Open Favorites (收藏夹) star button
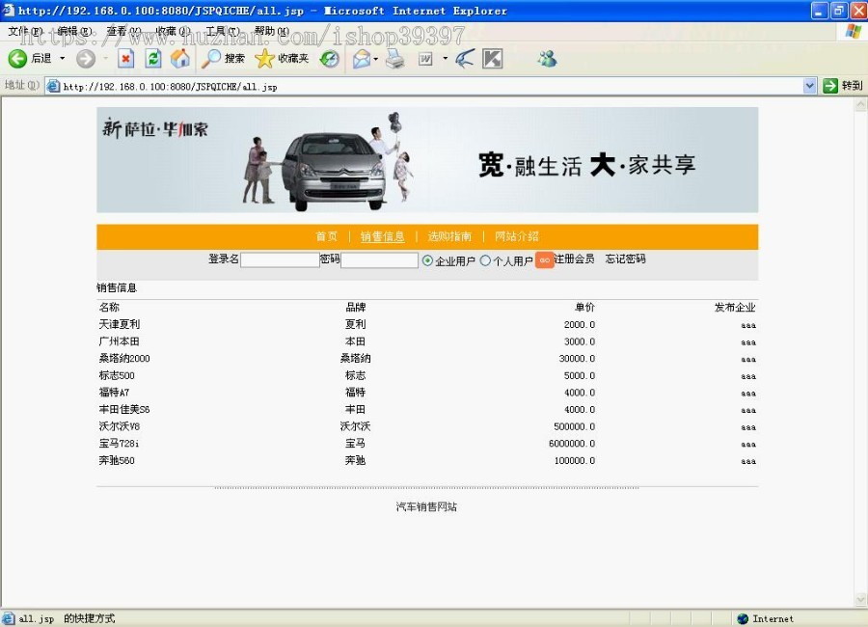868x627 pixels. [282, 58]
